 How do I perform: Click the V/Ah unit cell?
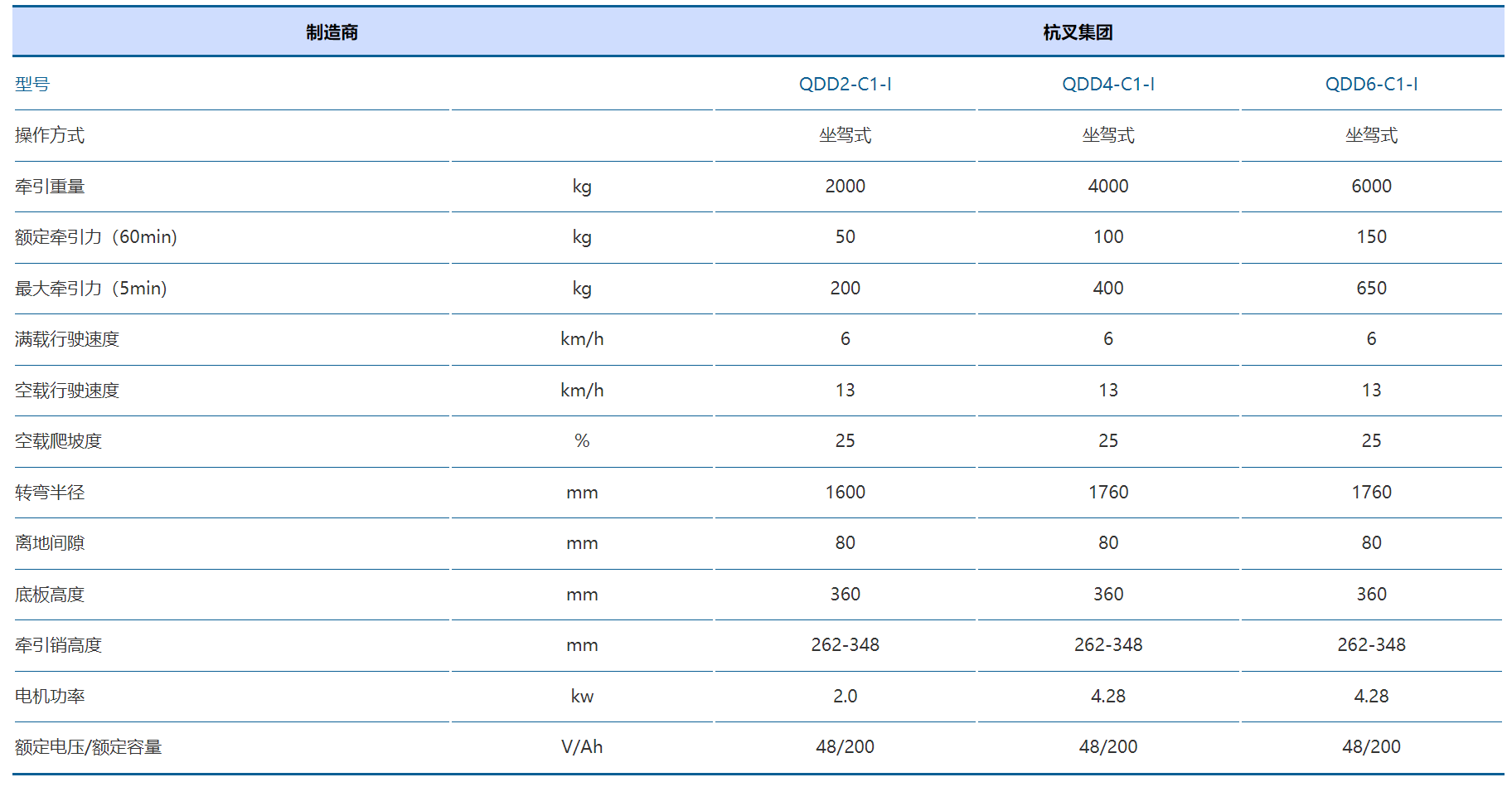pyautogui.click(x=582, y=747)
